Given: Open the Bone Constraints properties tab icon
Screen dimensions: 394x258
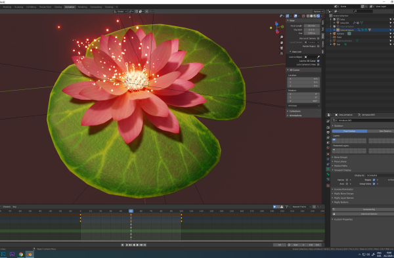Looking at the screenshot, I should (x=328, y=179).
